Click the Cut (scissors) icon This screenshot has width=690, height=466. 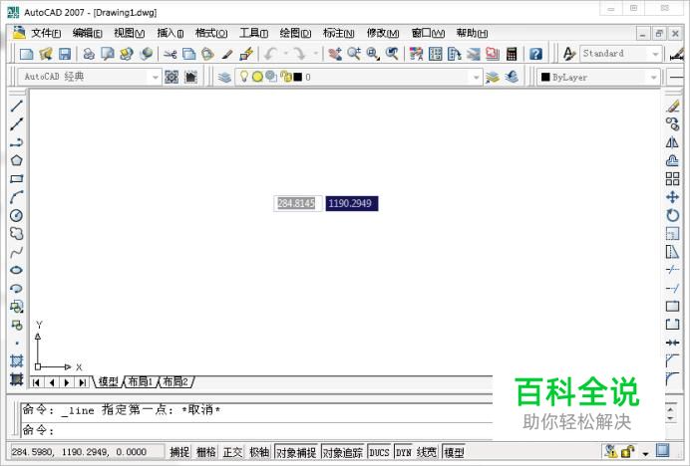(x=170, y=54)
